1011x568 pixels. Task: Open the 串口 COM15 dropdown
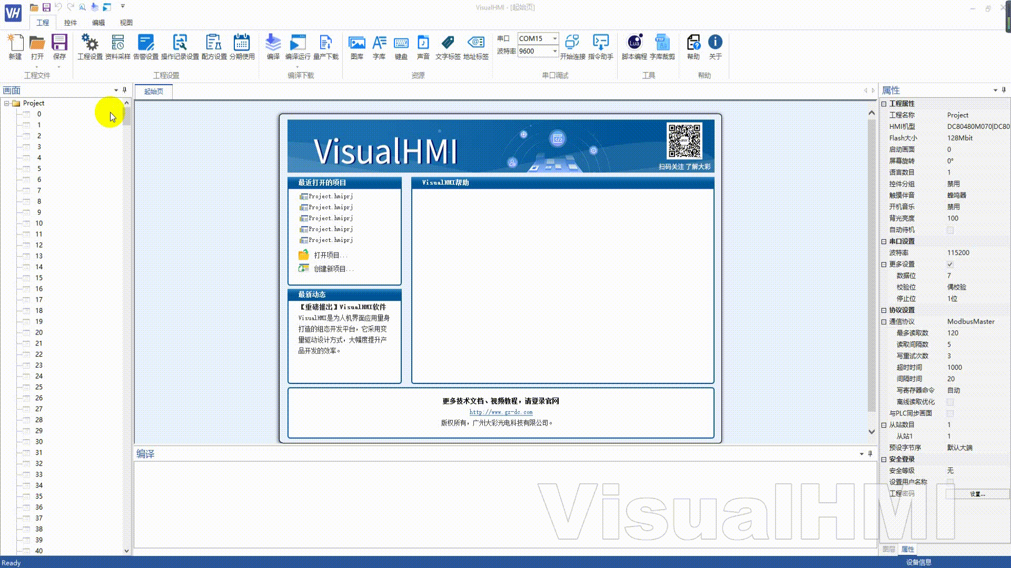pos(554,38)
